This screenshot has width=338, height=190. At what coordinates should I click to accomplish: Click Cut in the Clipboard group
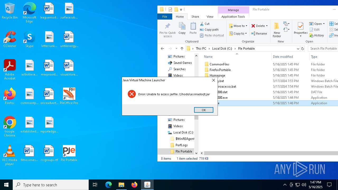pos(205,24)
